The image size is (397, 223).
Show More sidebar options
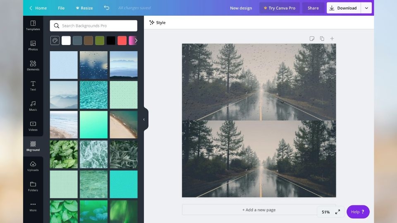33,206
